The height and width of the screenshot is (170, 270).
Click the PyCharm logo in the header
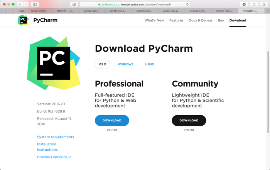(x=23, y=20)
